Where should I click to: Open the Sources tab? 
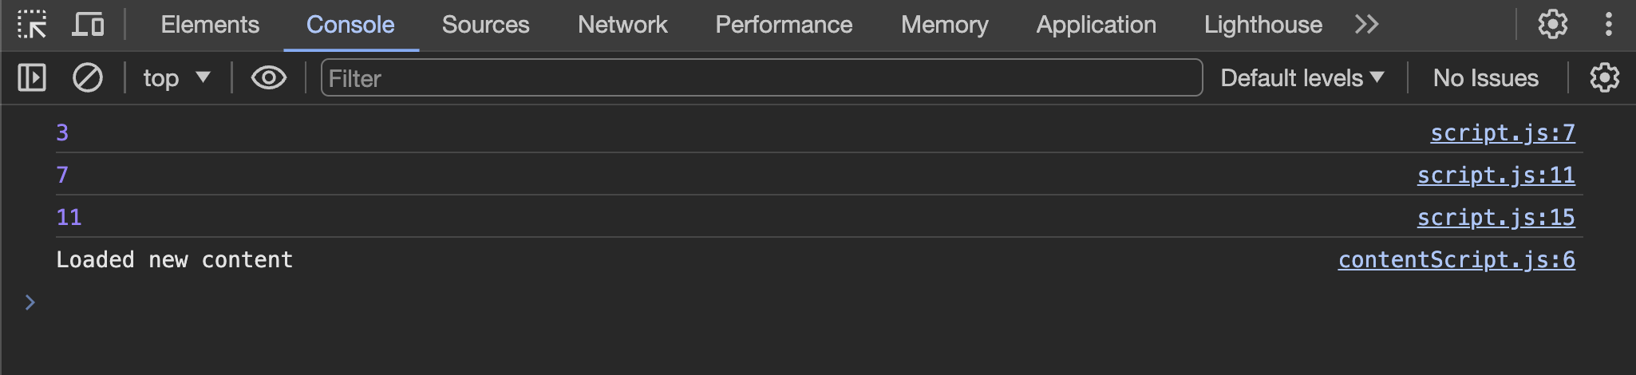coord(485,25)
